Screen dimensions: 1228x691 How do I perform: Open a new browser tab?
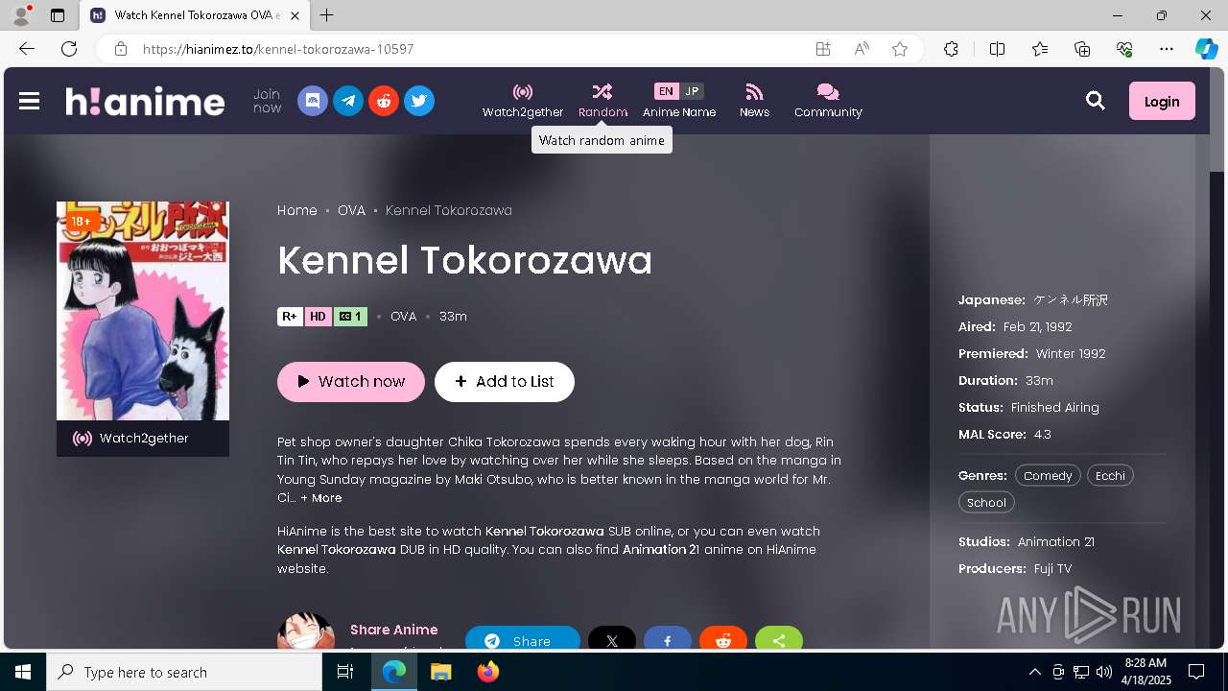click(327, 15)
